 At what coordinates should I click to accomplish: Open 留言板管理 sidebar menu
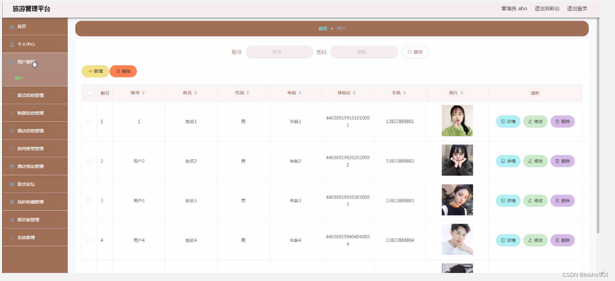click(x=35, y=220)
